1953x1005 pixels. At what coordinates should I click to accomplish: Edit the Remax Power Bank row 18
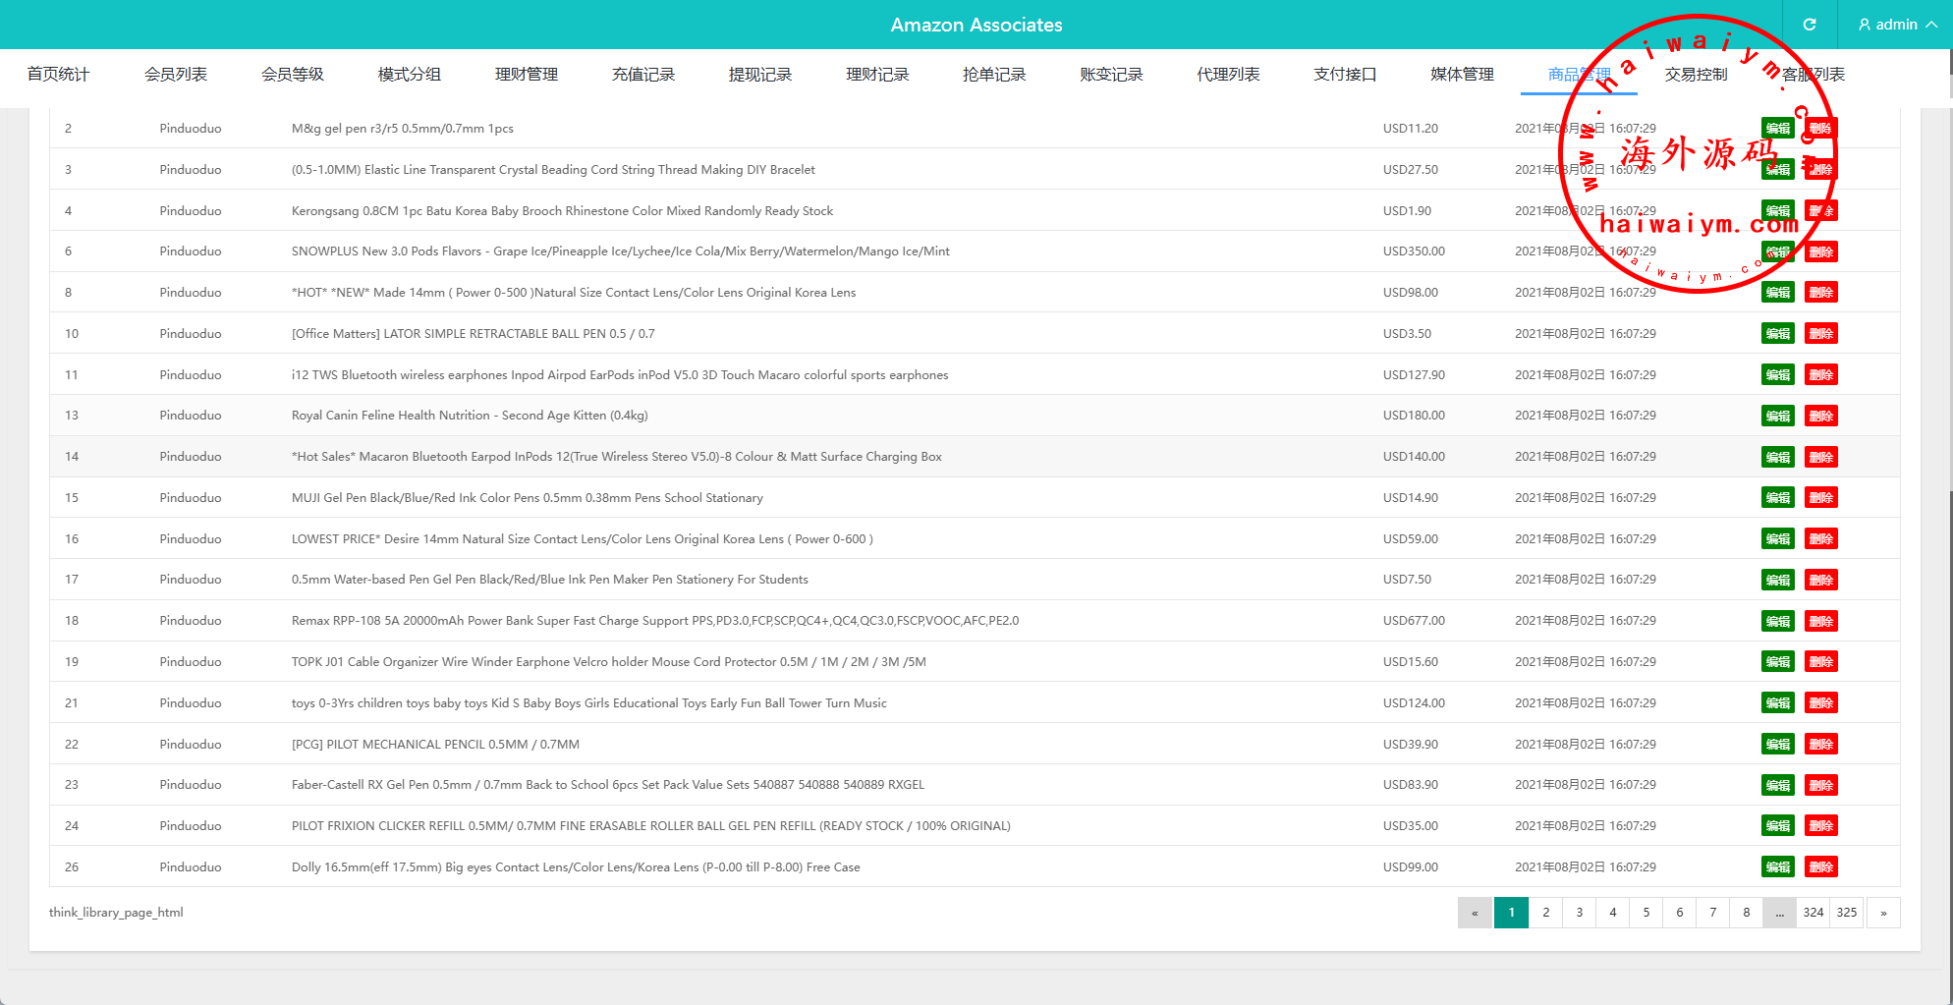(x=1777, y=621)
